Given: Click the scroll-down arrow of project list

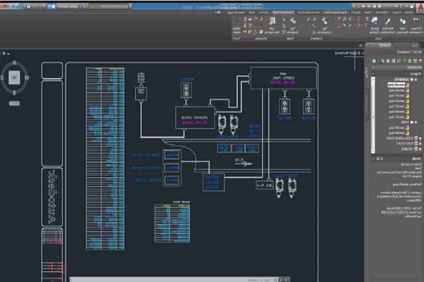Looking at the screenshot, I should [x=373, y=151].
